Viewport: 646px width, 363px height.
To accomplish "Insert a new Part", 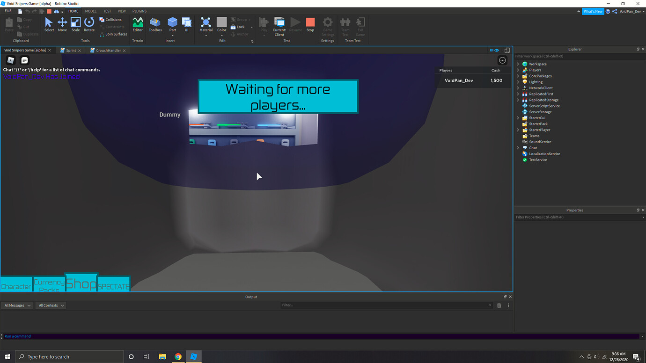I will [172, 24].
